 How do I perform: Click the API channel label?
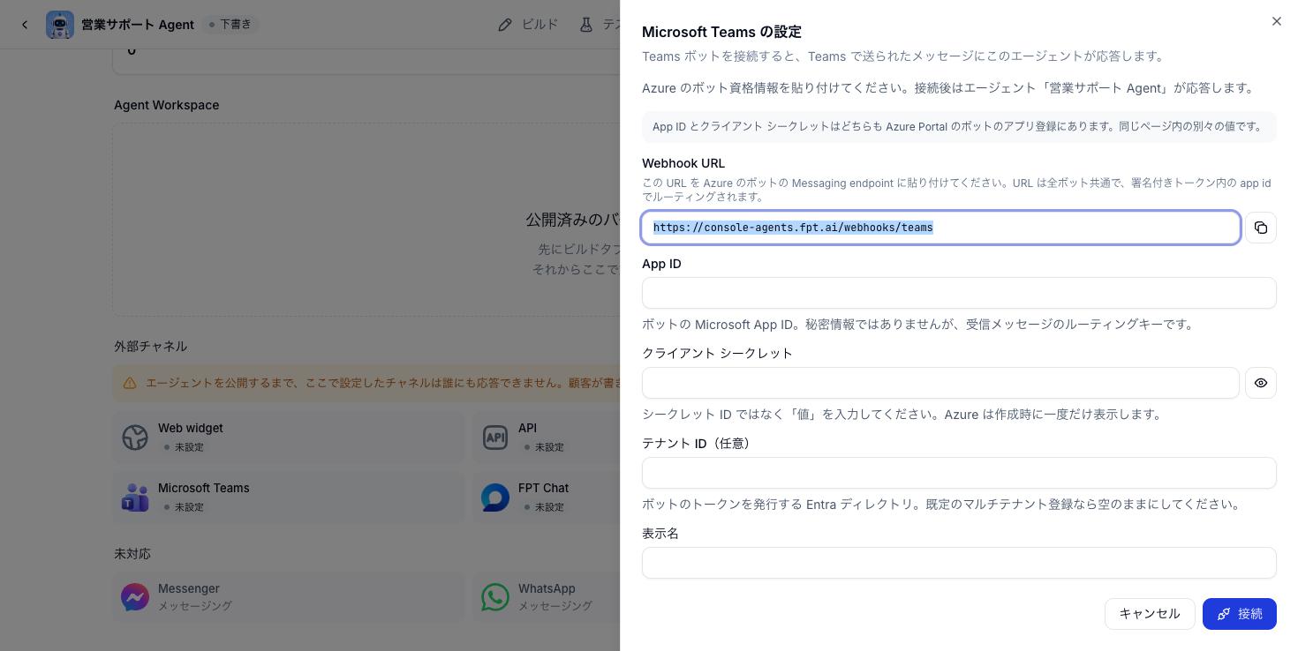[527, 428]
